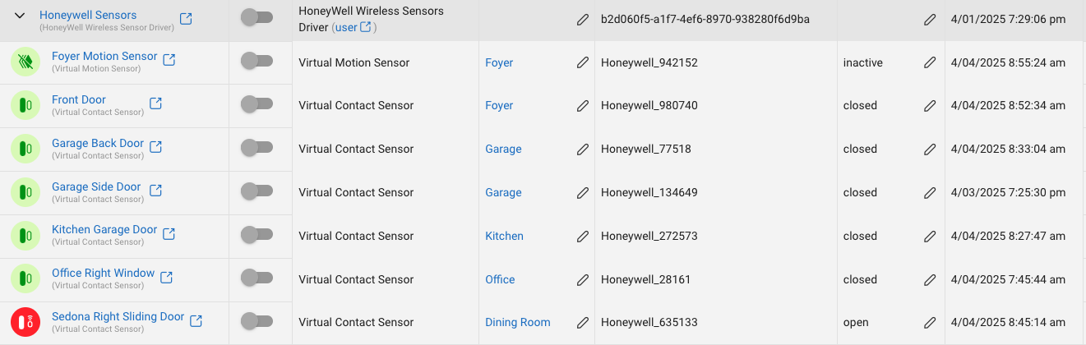Enable the Front Door row switch

tap(256, 103)
